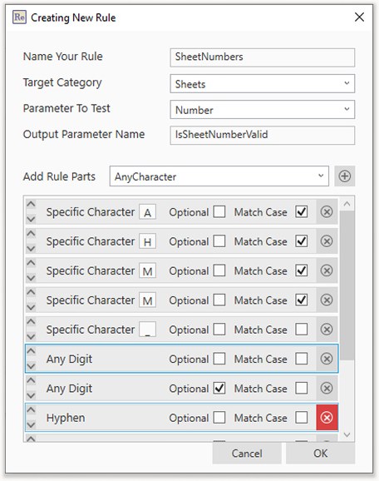
Task: Open the Add Rule Parts AnyCharacter dropdown
Action: [219, 176]
